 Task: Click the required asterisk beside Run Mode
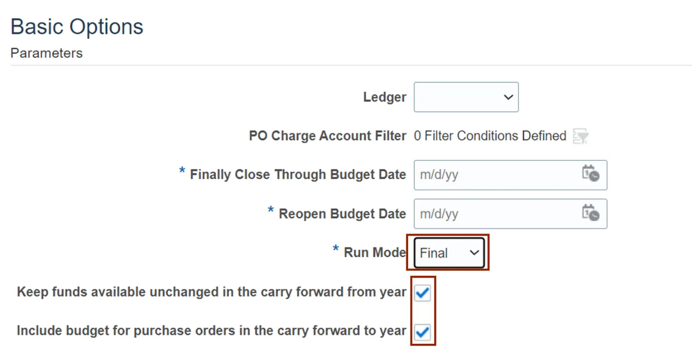[x=335, y=250]
